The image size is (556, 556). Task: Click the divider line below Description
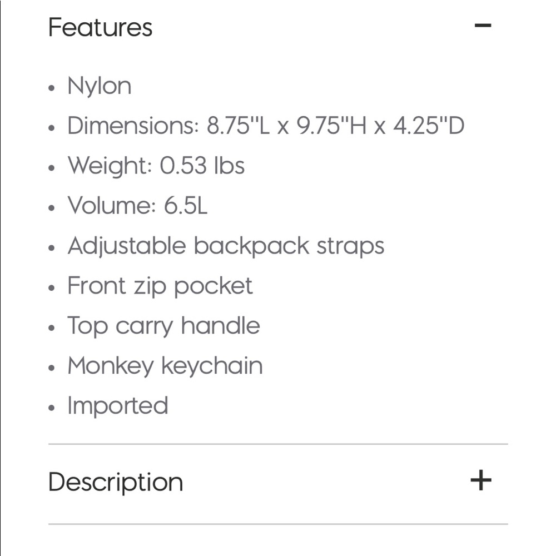pos(278,524)
